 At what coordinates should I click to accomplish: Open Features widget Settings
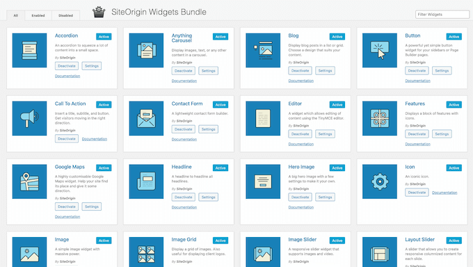tap(442, 134)
